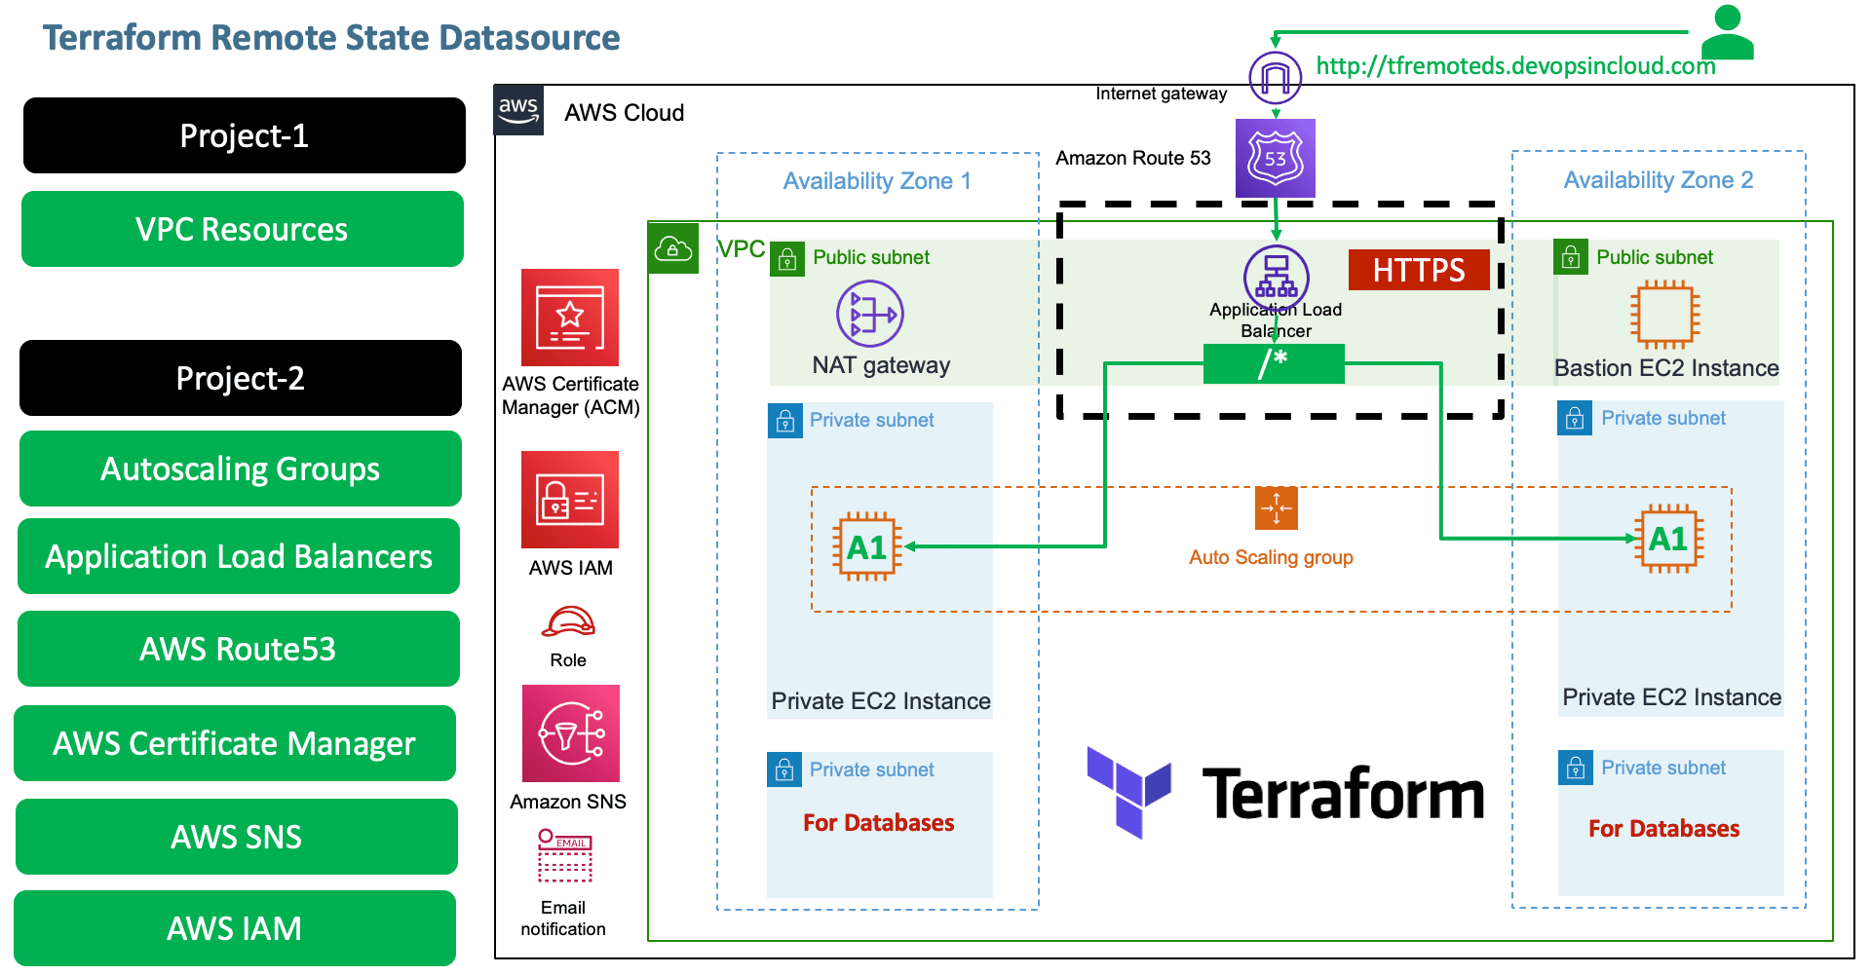
Task: Click the AWS Route53 button
Action: pos(239,649)
